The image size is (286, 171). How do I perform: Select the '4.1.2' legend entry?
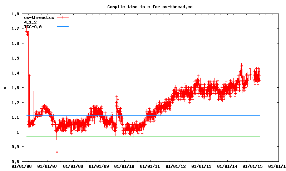pos(30,22)
